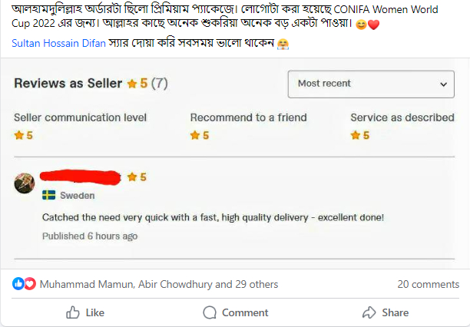Click the Service as described star

pos(356,135)
